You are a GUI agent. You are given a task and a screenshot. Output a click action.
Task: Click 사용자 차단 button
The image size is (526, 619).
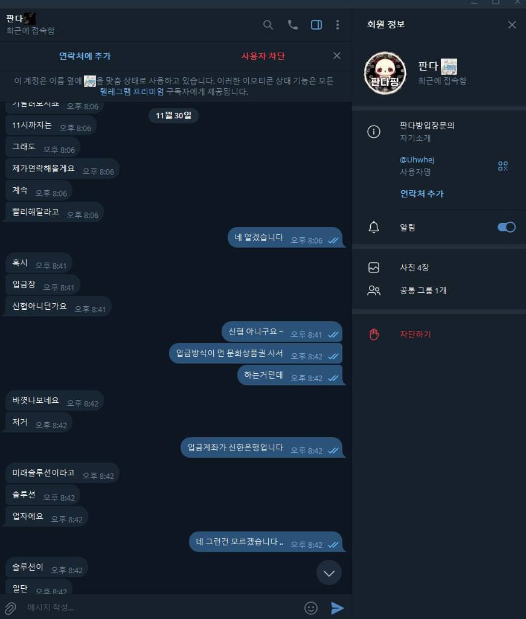pos(263,56)
